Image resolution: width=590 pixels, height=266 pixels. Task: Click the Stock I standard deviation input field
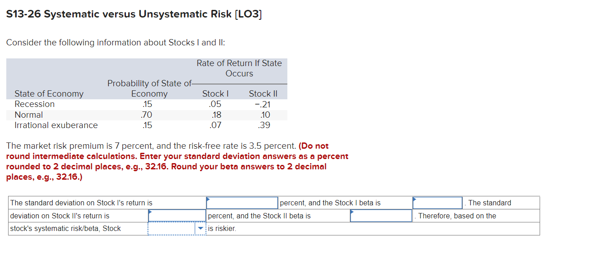click(x=241, y=202)
